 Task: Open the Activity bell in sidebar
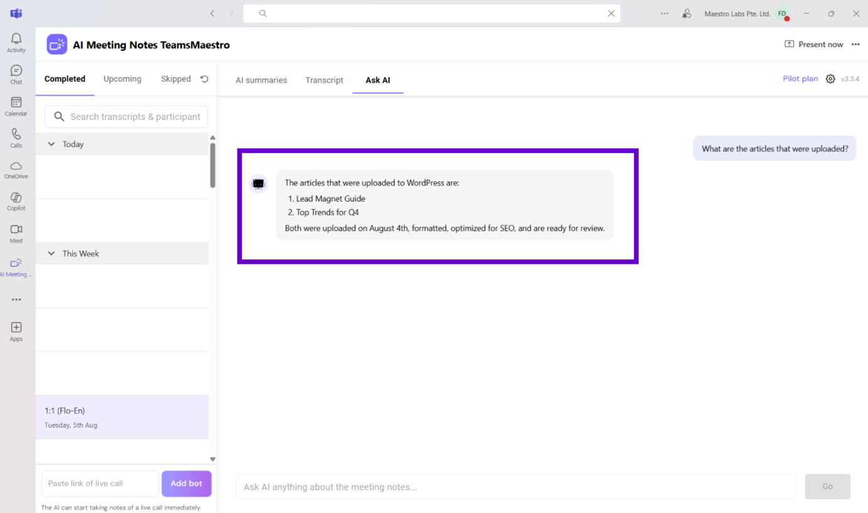click(x=16, y=43)
